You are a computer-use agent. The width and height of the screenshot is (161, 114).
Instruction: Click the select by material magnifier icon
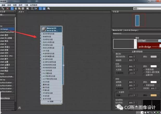pyautogui.click(x=49, y=9)
